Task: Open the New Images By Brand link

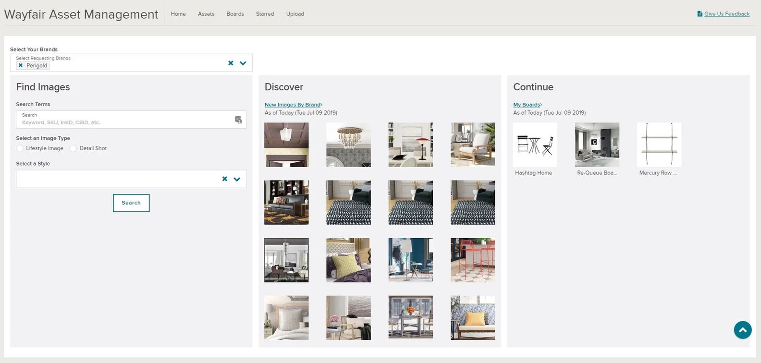Action: point(293,105)
